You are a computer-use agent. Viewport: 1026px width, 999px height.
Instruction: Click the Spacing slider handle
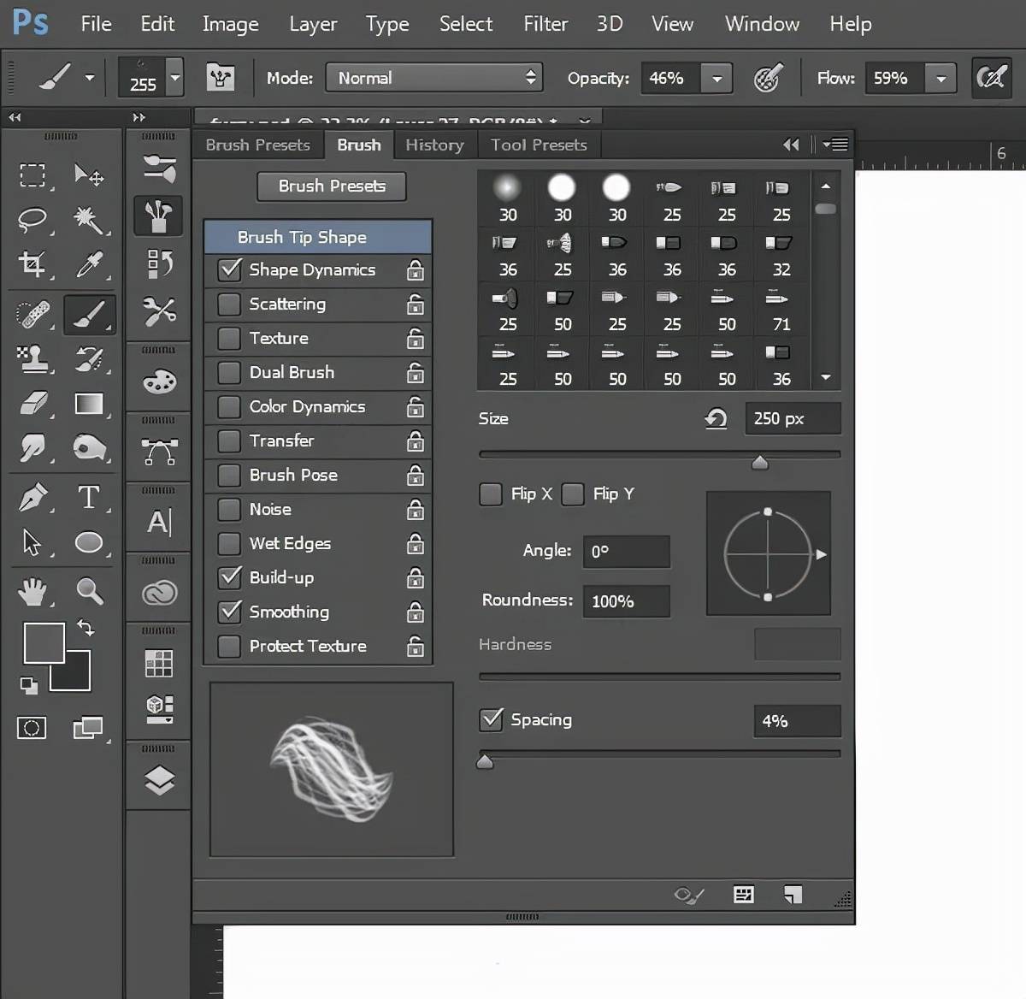click(x=485, y=761)
